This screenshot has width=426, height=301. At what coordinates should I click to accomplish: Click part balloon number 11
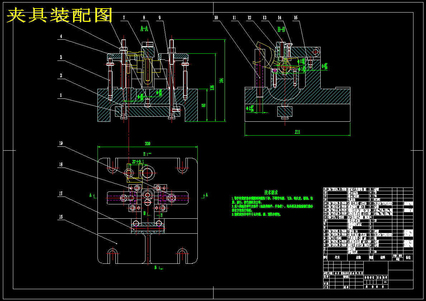pos(234,18)
